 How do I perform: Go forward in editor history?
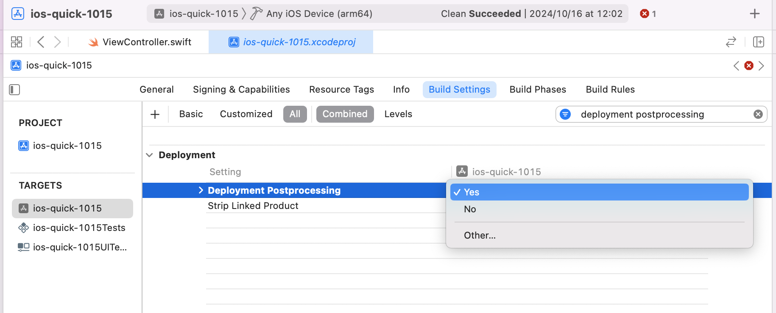(x=57, y=42)
